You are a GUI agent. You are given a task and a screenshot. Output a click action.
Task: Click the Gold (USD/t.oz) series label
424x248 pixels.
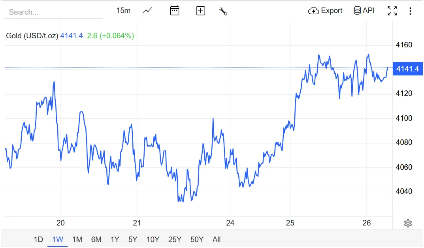32,36
